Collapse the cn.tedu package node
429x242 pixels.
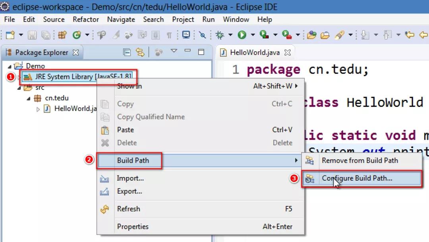pyautogui.click(x=29, y=99)
